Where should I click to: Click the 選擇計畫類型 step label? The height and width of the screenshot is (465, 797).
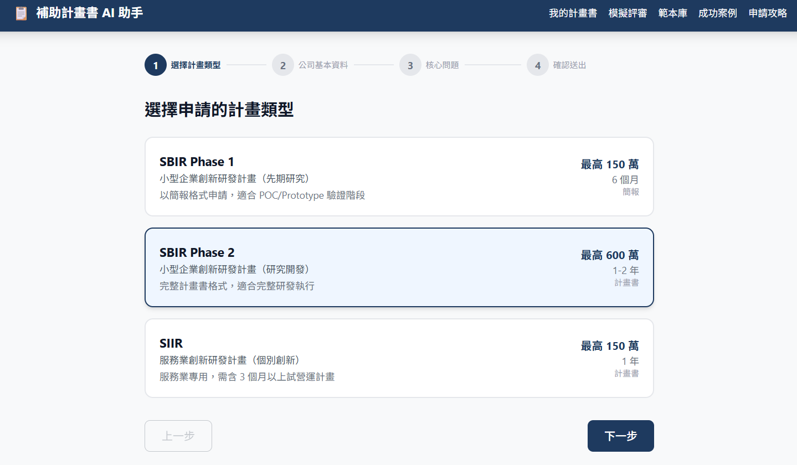[x=196, y=65]
